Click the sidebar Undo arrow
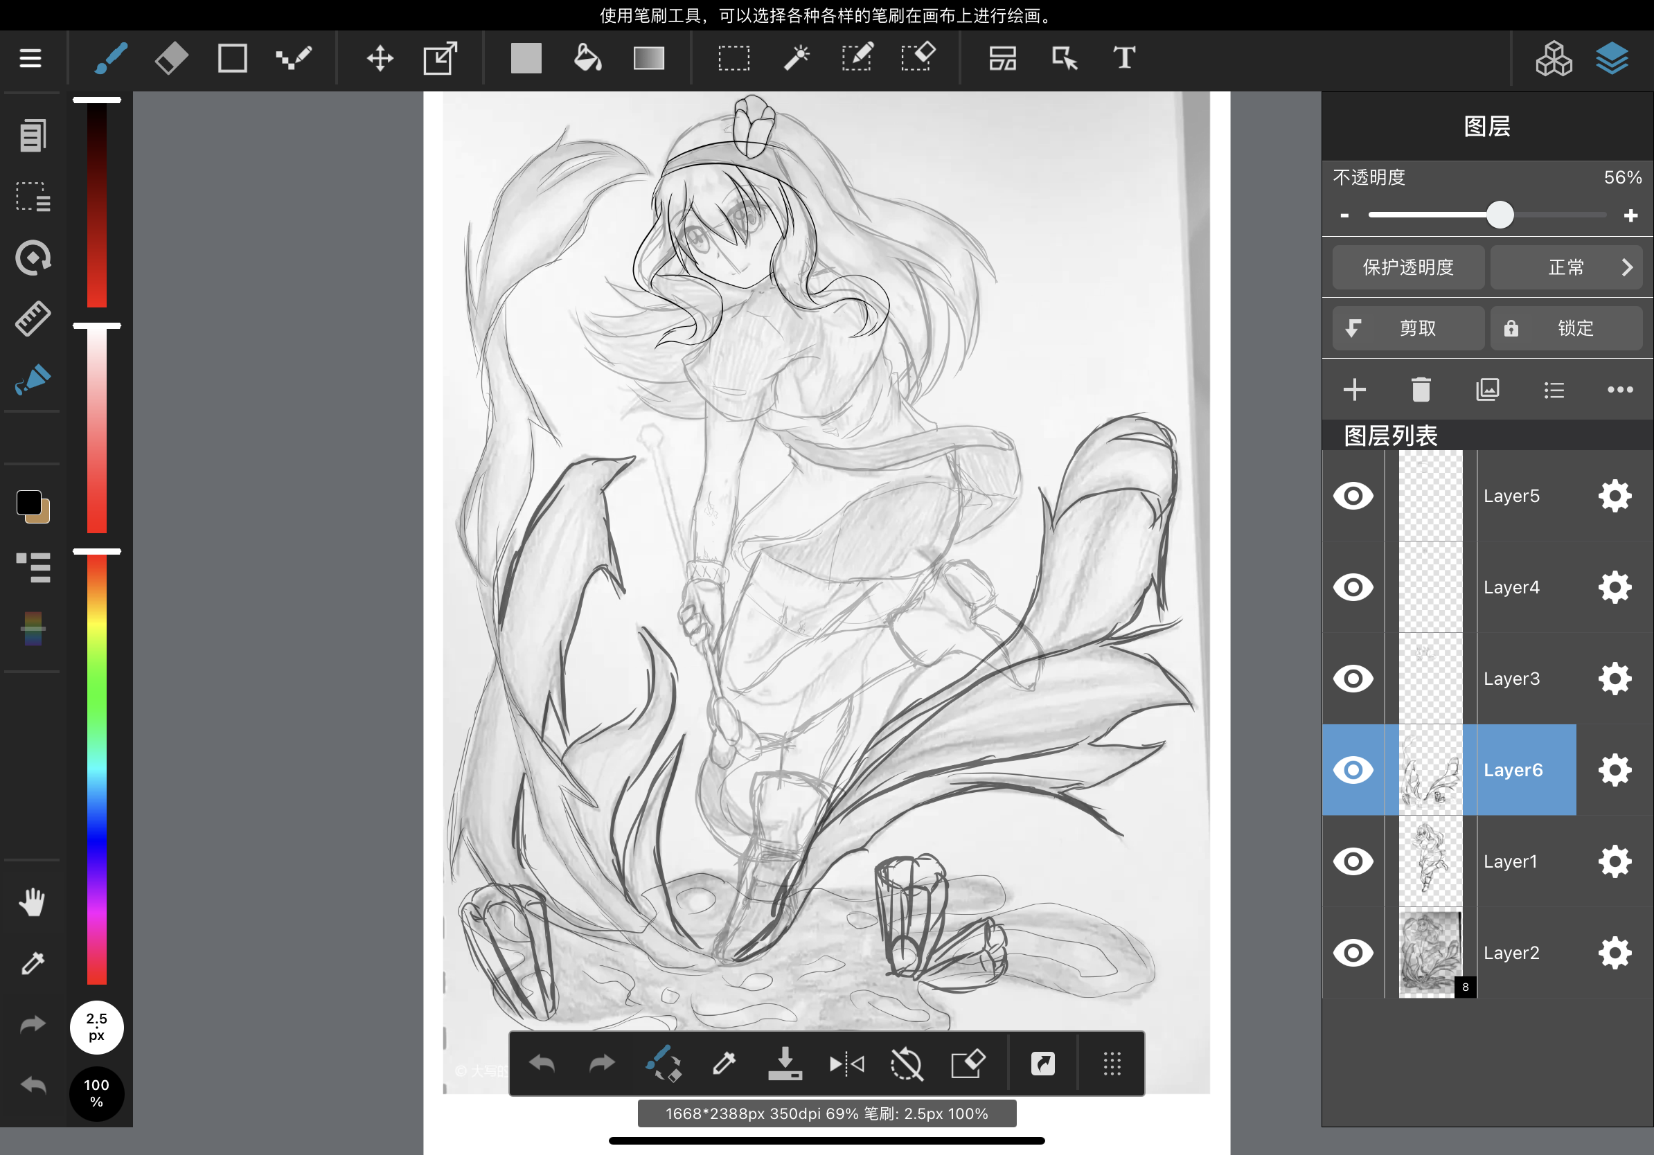1654x1155 pixels. pos(33,1084)
